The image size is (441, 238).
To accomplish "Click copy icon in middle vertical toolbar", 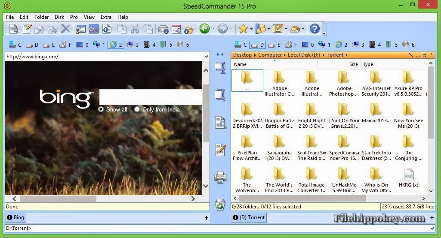I will 220,68.
